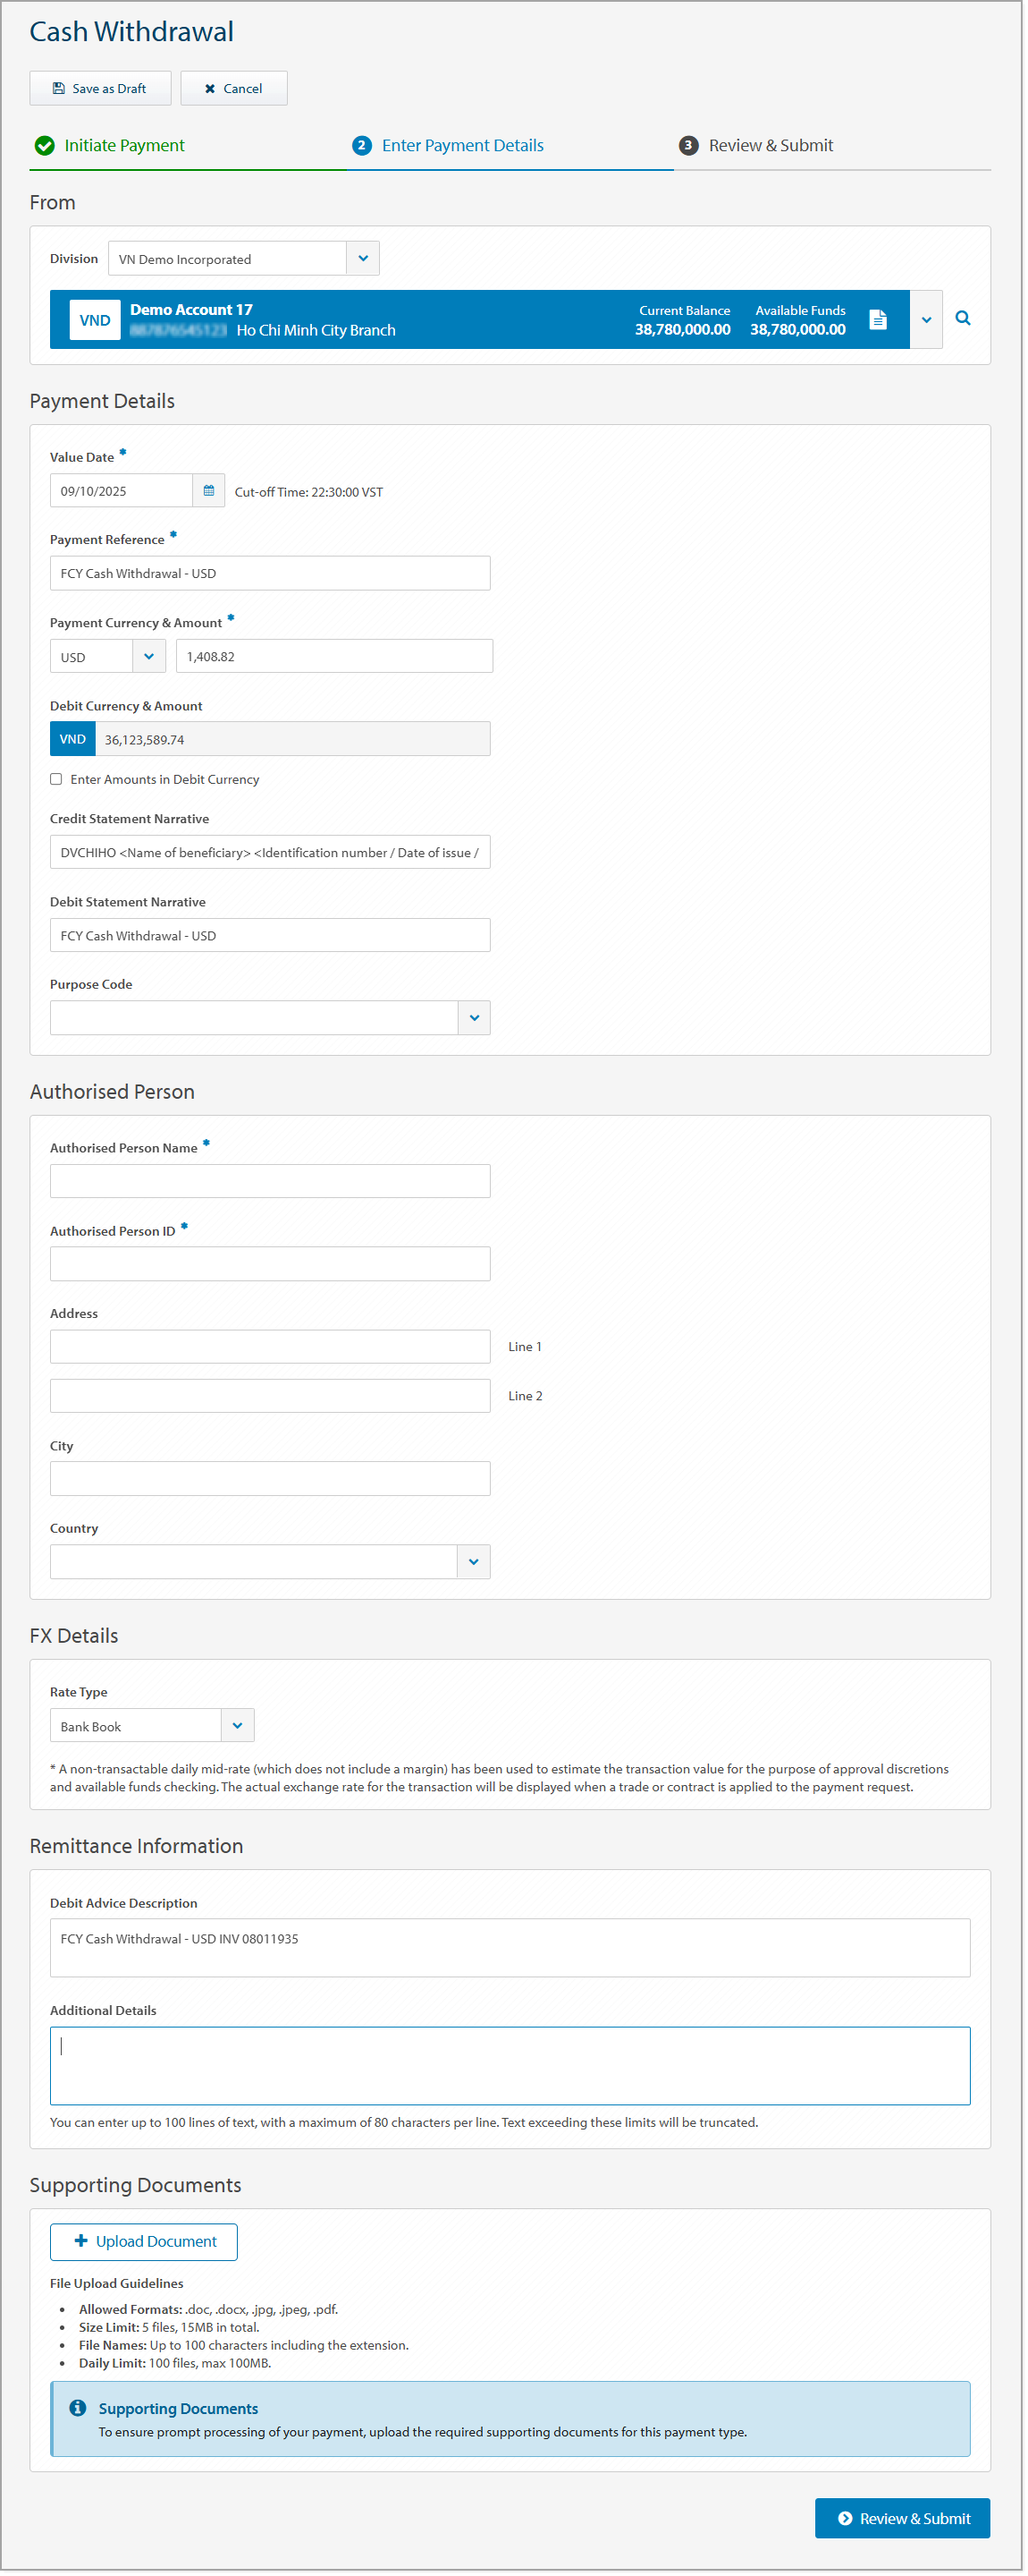Screen dimensions: 1028x2576
Task: Click the VND currency badge on account
Action: tap(95, 321)
